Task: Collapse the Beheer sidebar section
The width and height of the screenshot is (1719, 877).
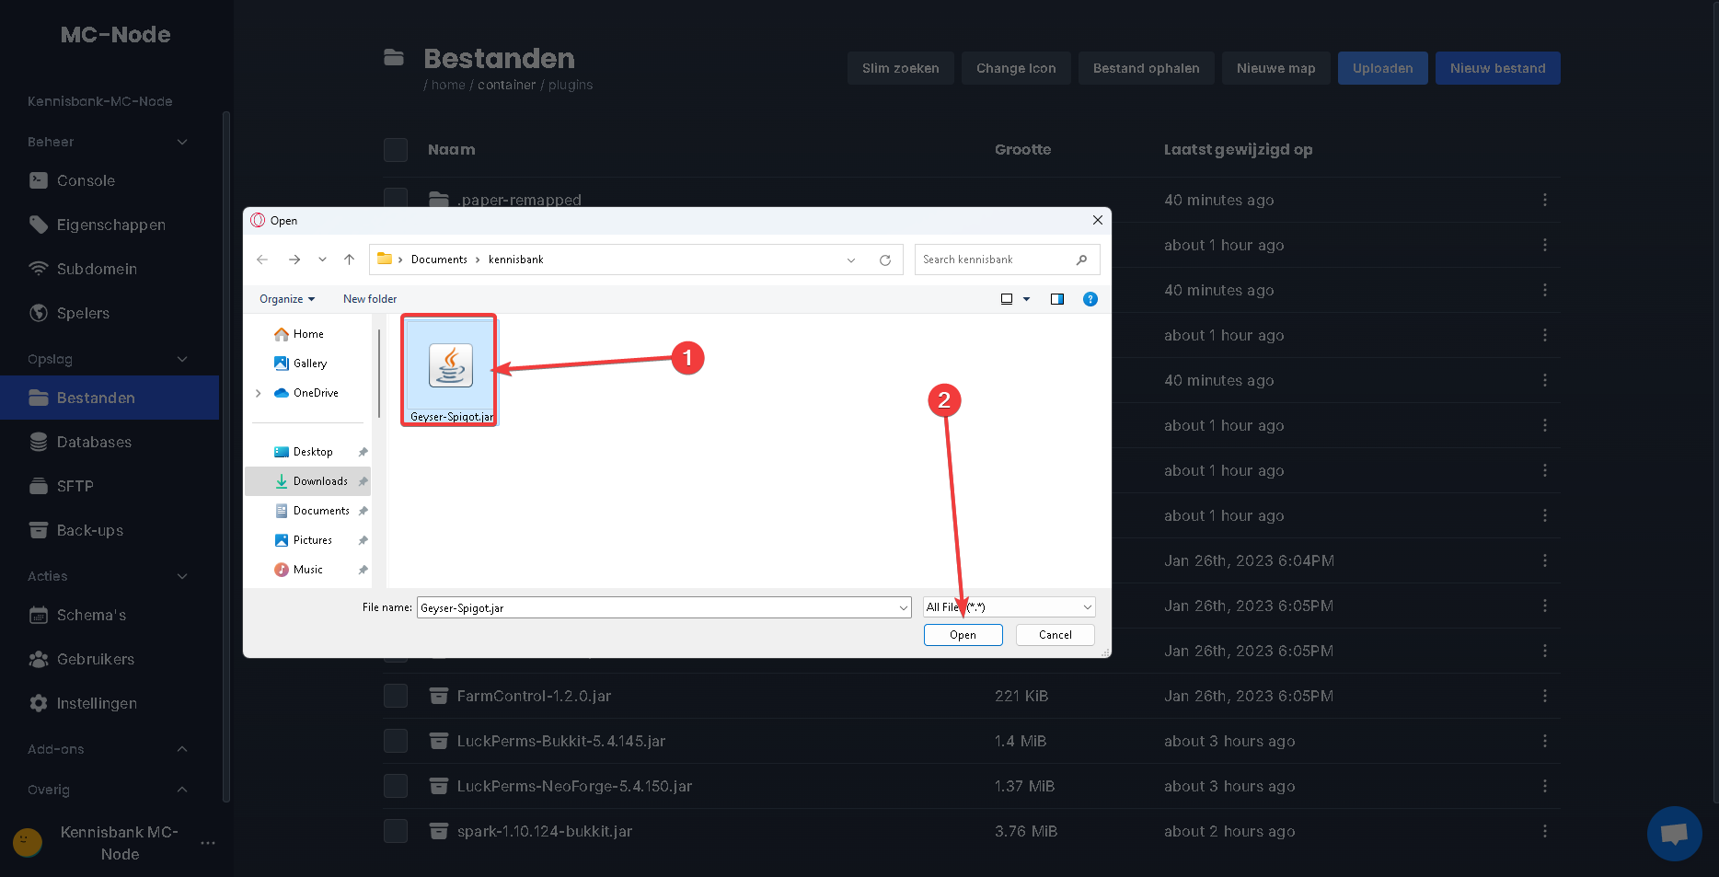Action: pos(182,142)
